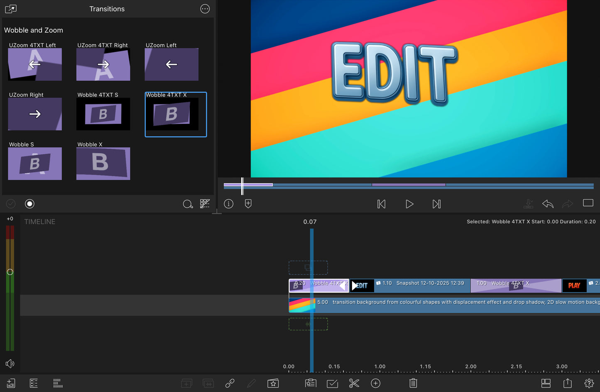
Task: Export the project via share icon
Action: click(568, 383)
